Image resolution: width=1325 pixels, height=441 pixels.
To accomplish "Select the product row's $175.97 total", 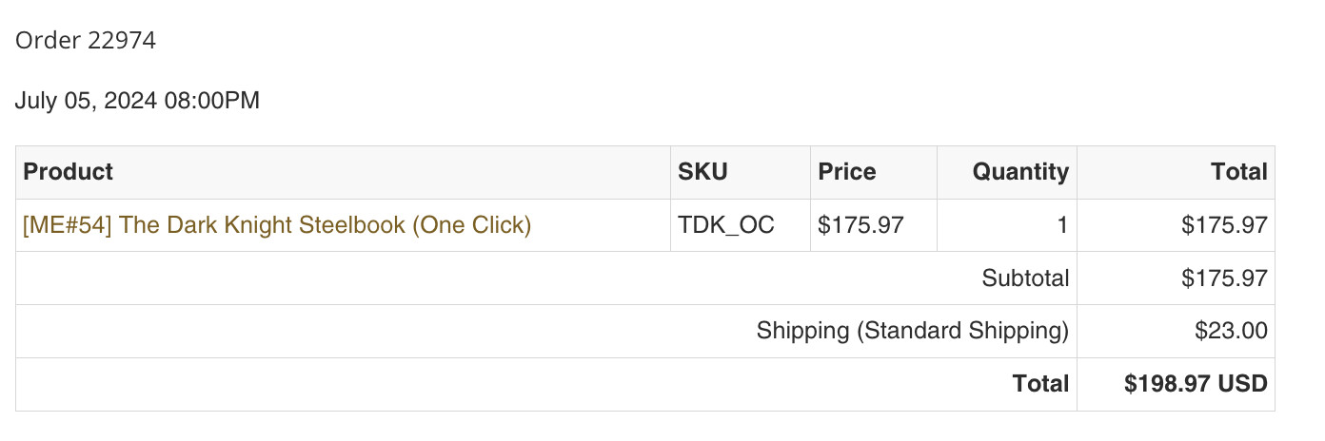I will coord(1224,225).
